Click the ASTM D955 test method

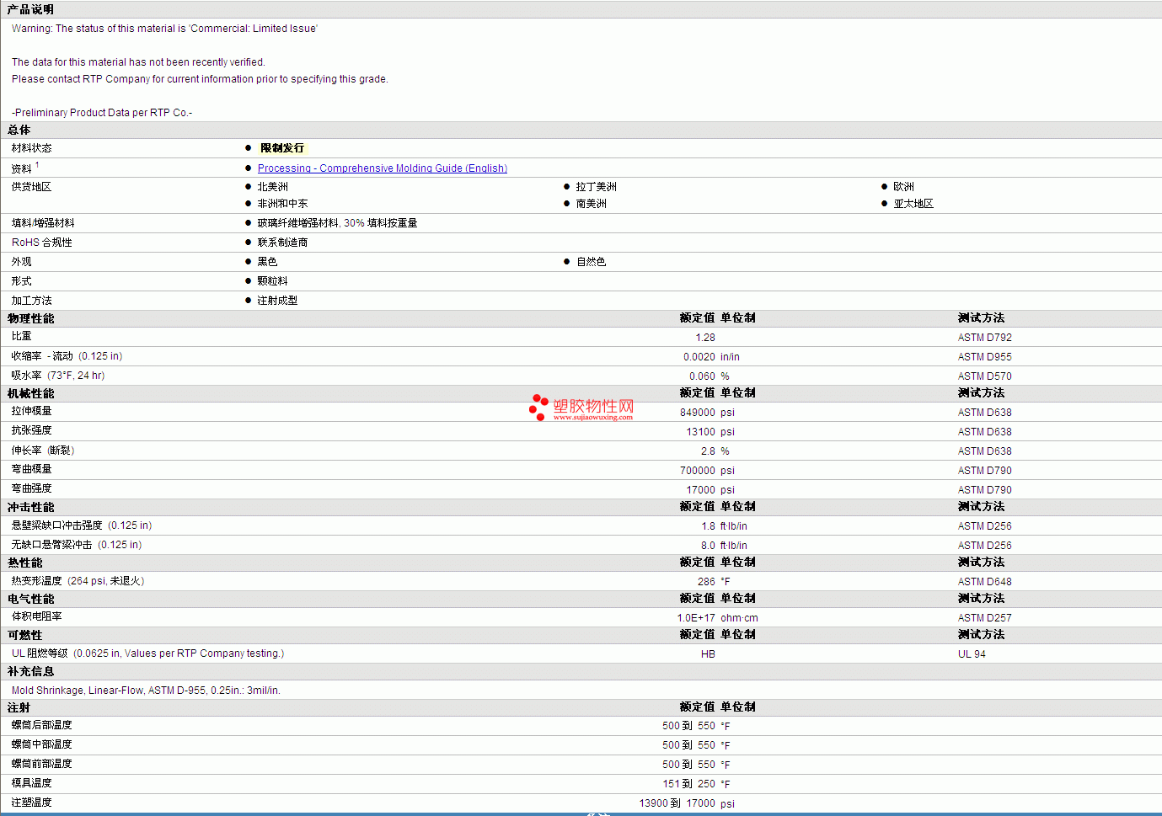[x=985, y=357]
